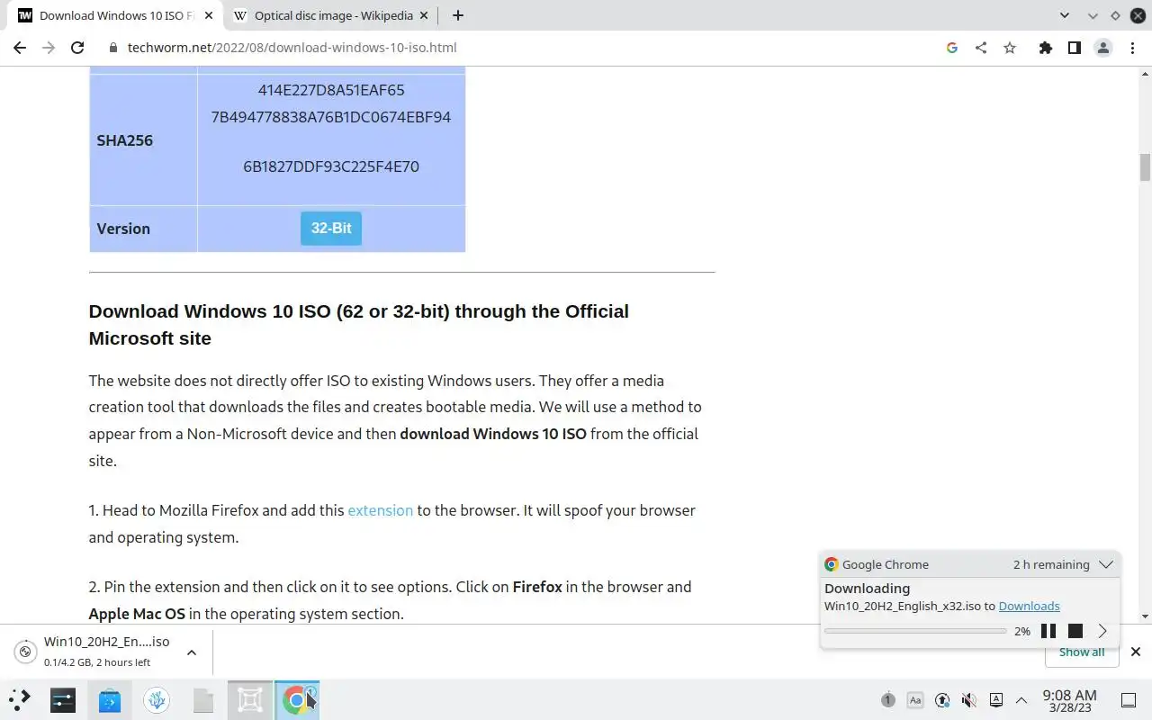This screenshot has height=720, width=1152.
Task: Open keyboard layout Aa tray icon
Action: click(x=915, y=699)
